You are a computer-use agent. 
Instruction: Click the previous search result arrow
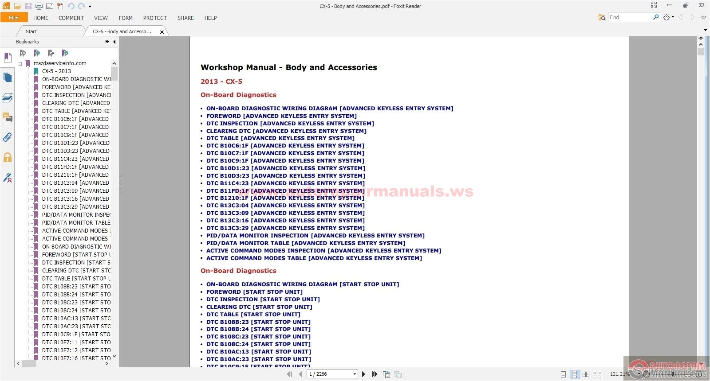681,17
